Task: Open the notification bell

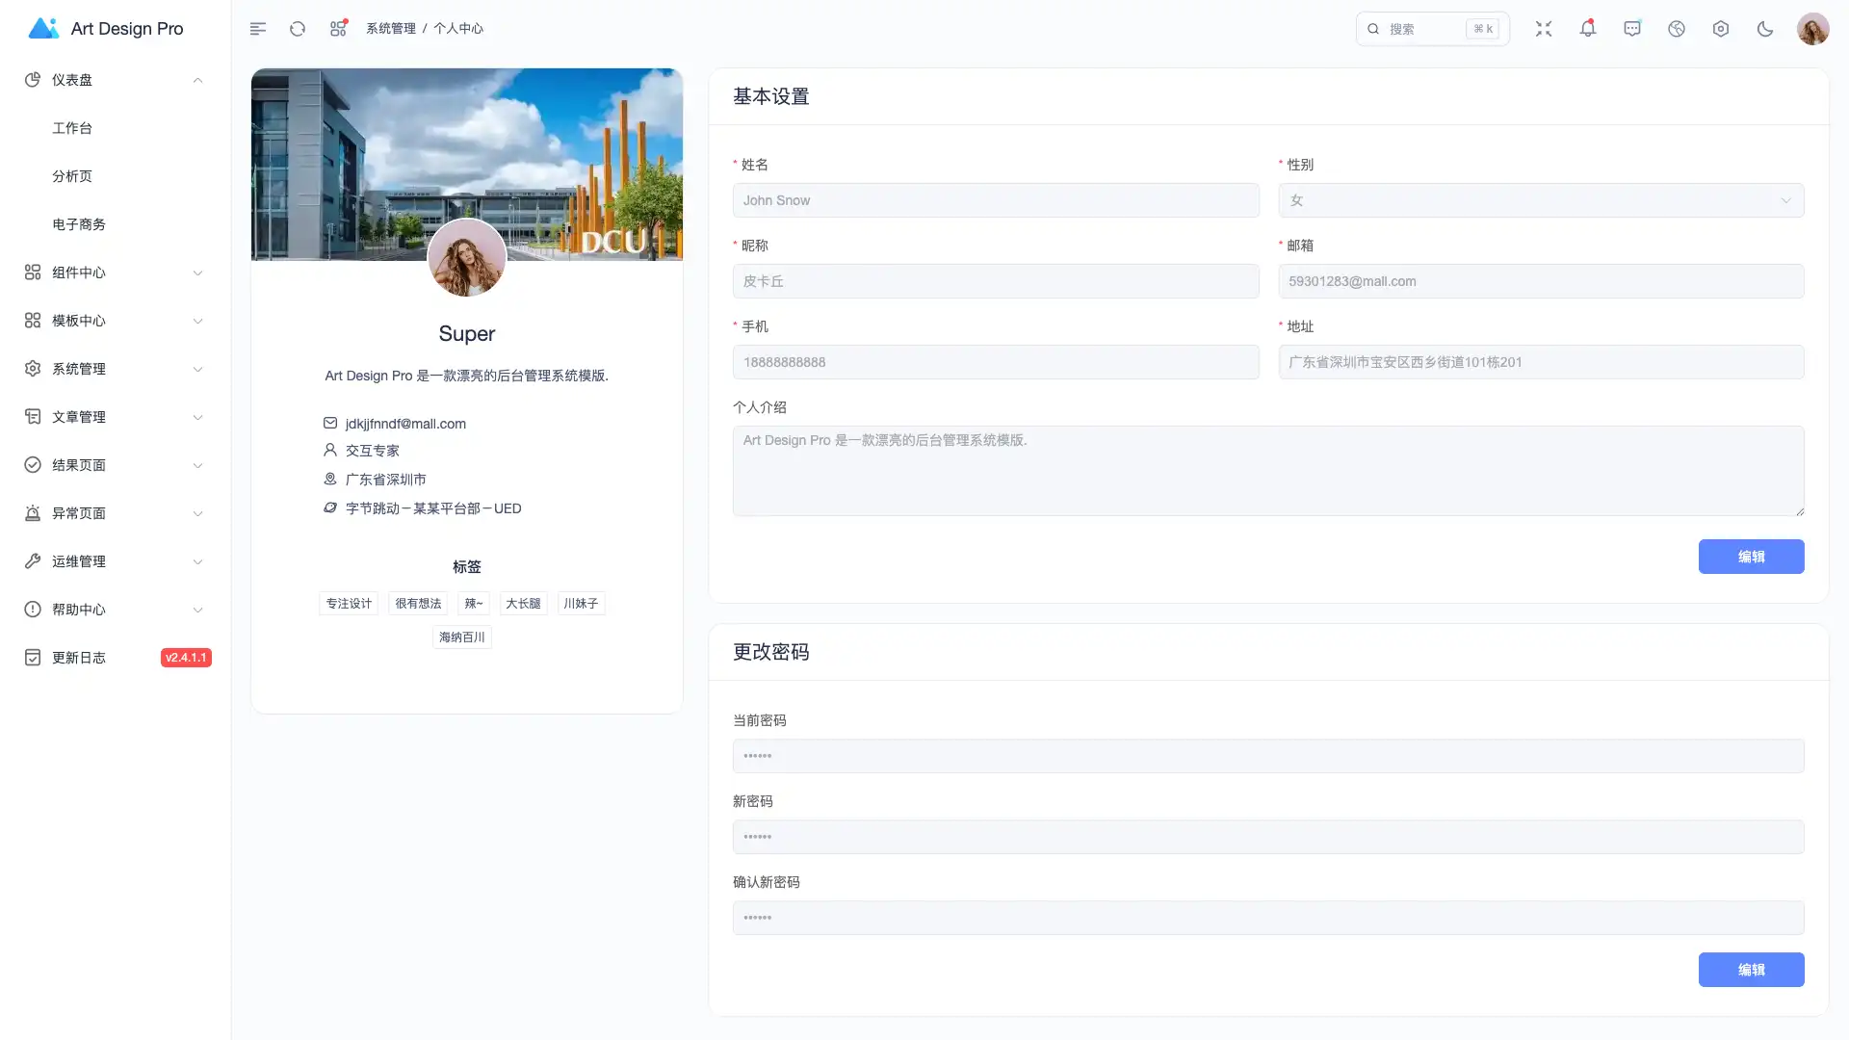Action: point(1588,29)
